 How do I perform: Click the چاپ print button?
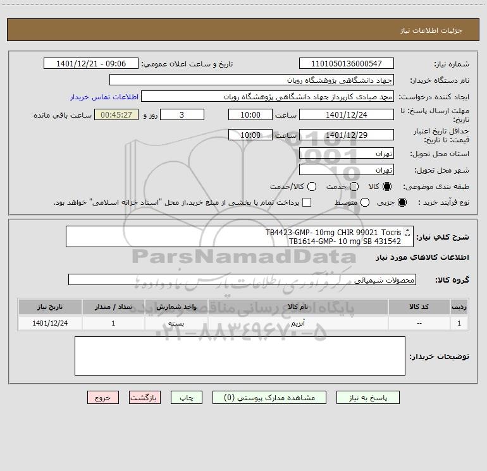coord(187,398)
